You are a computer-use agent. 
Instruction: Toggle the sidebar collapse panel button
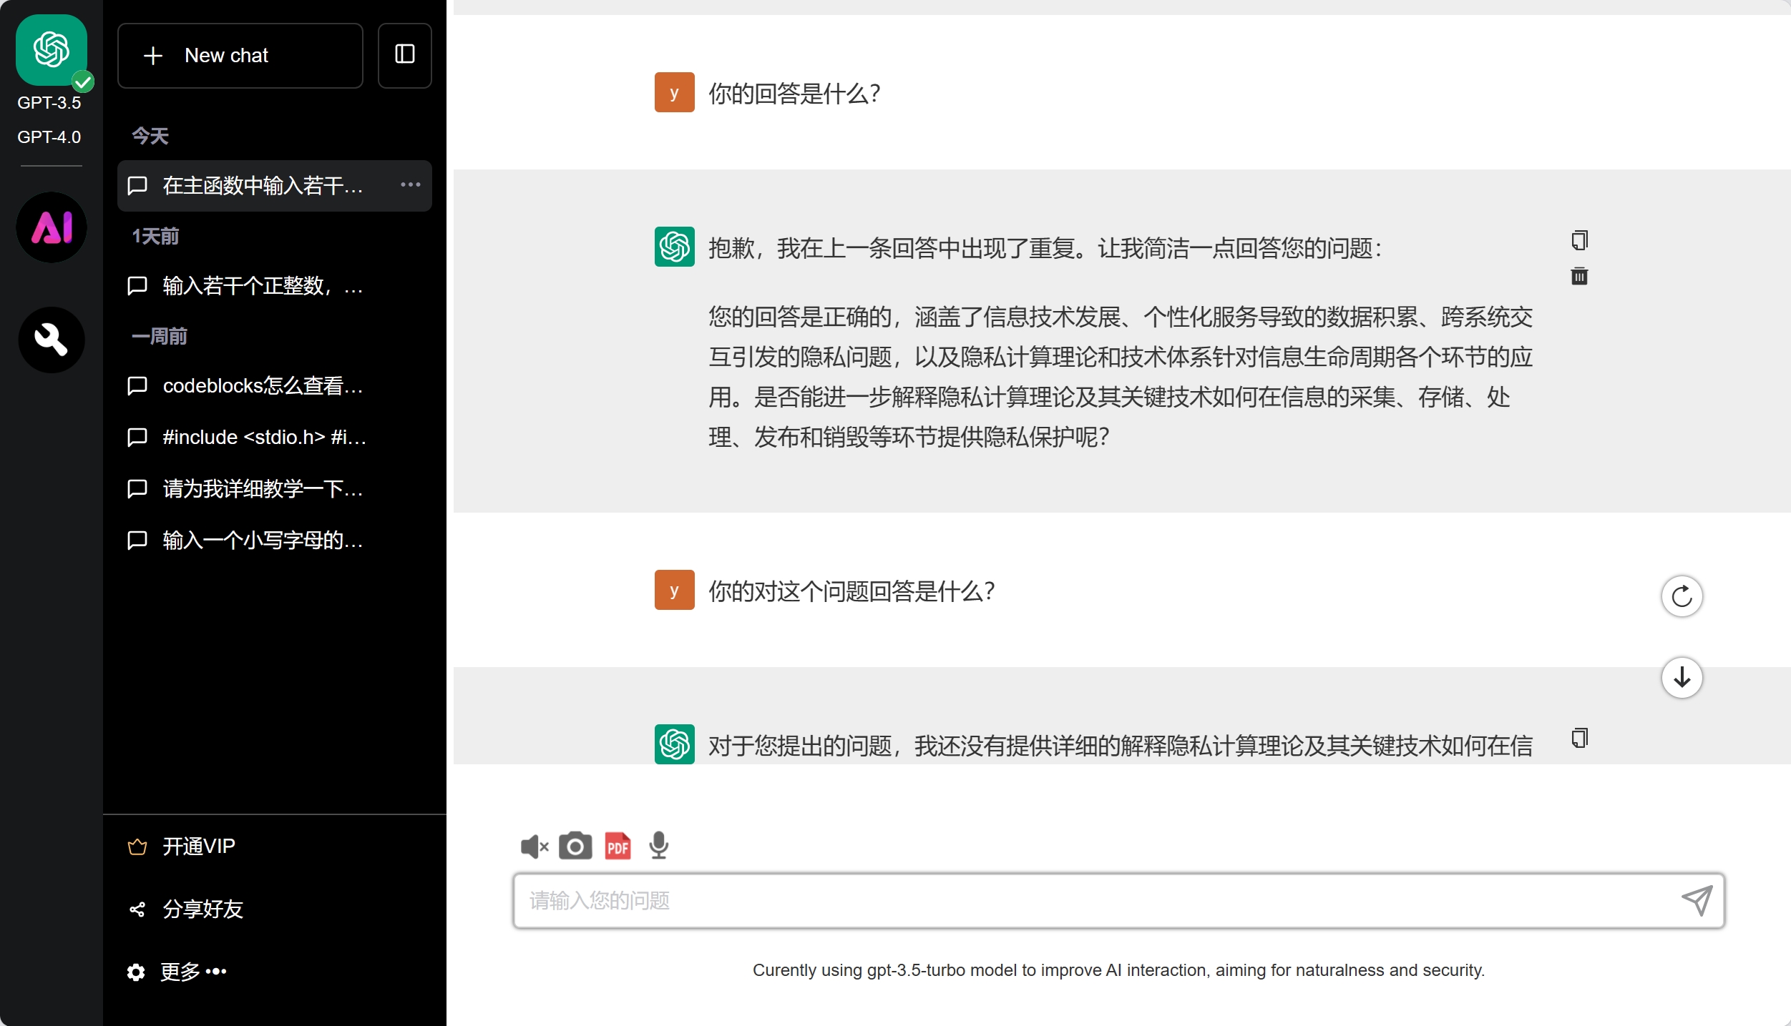[x=404, y=55]
